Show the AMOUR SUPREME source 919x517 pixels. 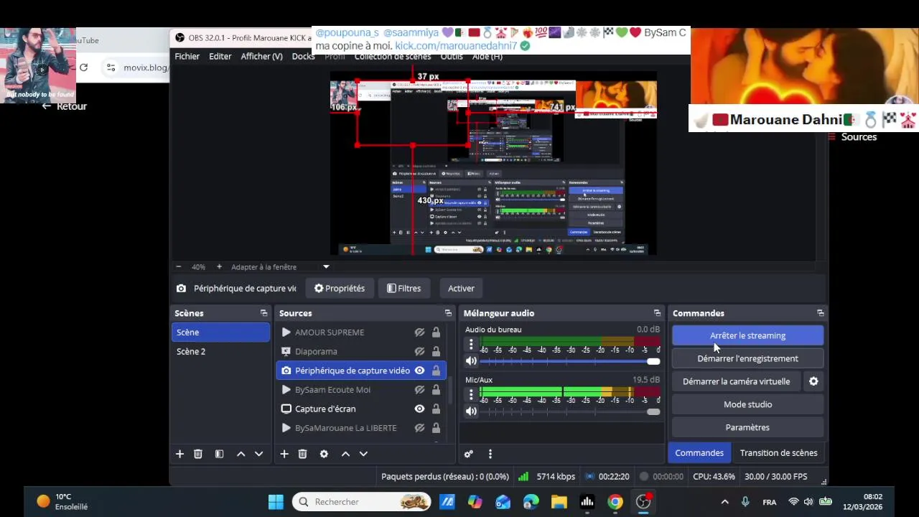point(419,332)
